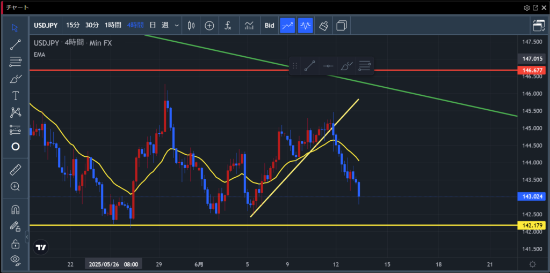This screenshot has height=273, width=550.
Task: Switch to 1時間 timeframe
Action: click(113, 25)
